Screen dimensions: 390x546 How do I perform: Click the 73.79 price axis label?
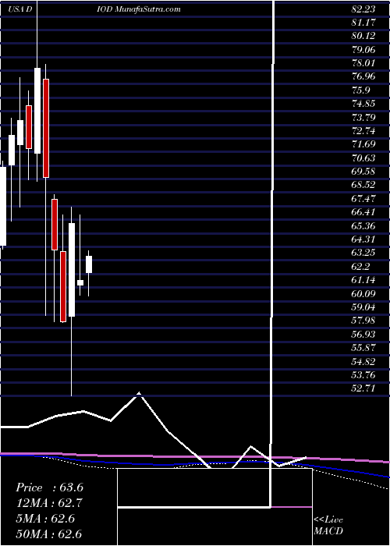tap(363, 118)
